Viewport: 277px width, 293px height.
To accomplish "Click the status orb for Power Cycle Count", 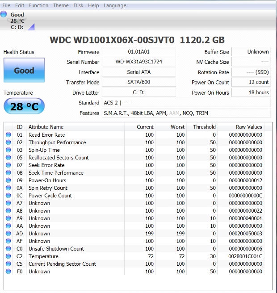I will 8,196.
